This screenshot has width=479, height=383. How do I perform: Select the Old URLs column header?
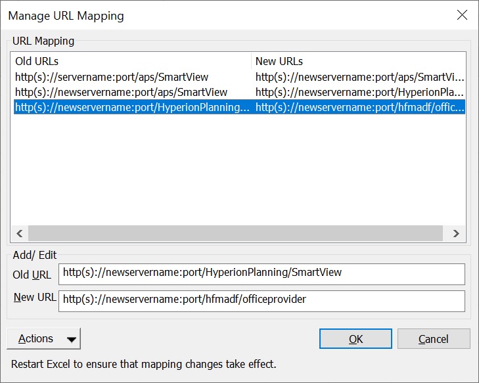(131, 61)
